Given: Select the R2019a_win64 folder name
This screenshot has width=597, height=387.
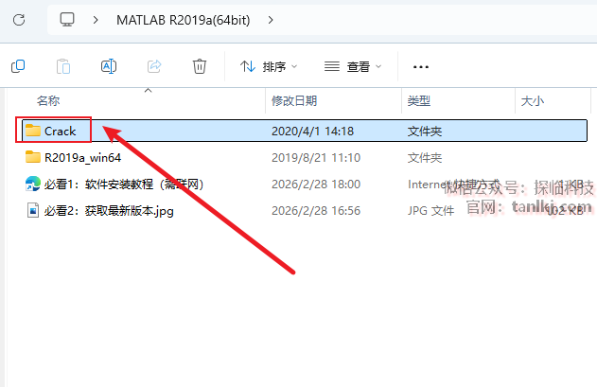Looking at the screenshot, I should click(x=82, y=157).
